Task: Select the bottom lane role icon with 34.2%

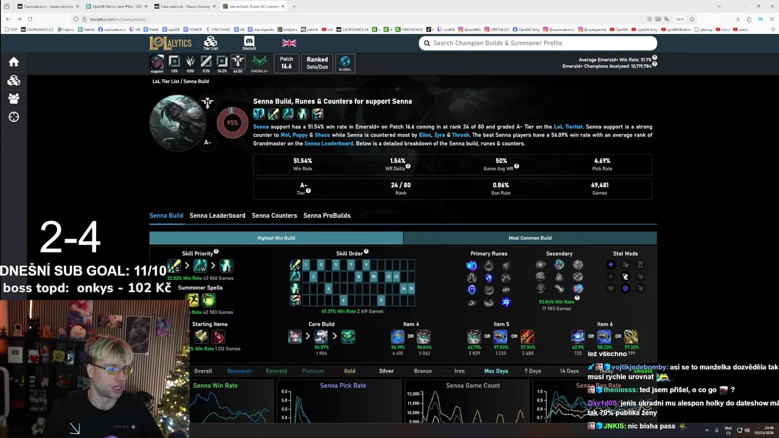Action: coord(222,63)
